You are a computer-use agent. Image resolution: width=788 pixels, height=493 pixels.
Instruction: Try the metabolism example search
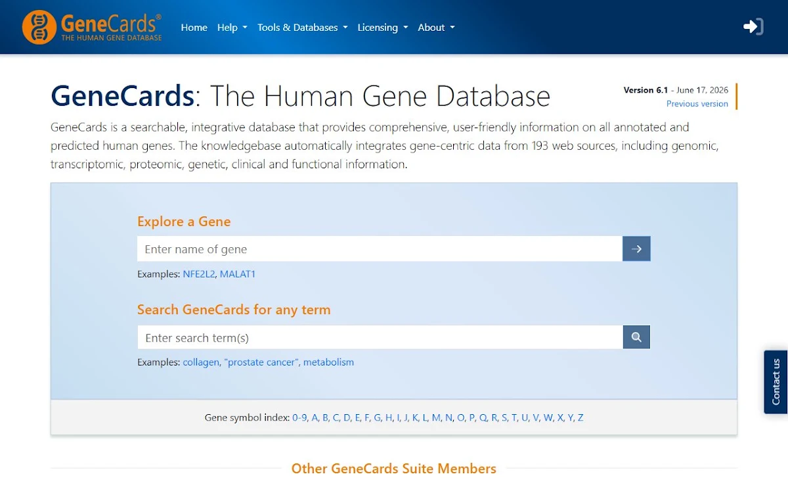328,362
